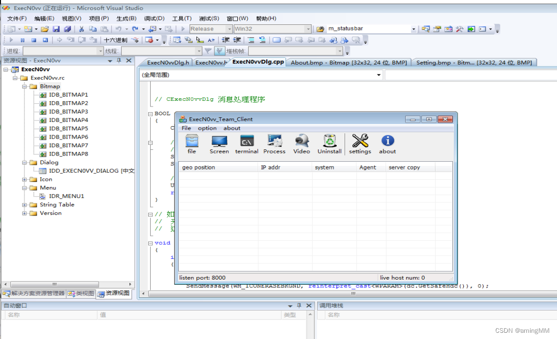This screenshot has width=557, height=339.
Task: Open the Win32 platform dropdown
Action: tap(308, 29)
